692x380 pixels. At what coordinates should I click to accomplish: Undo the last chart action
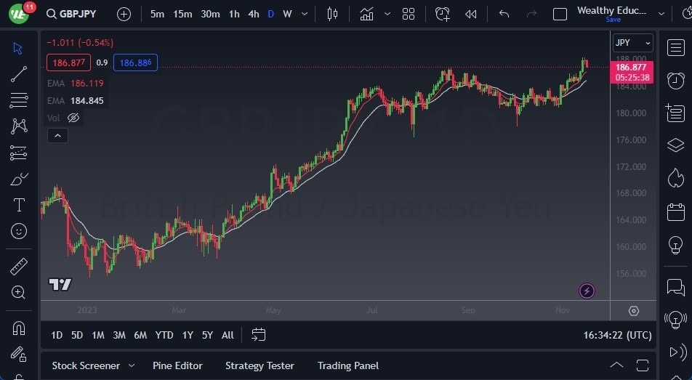[504, 14]
